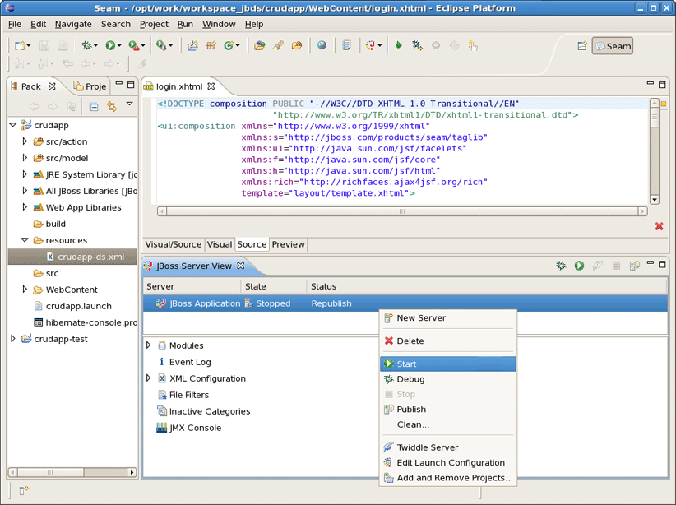676x505 pixels.
Task: Collapse the resources folder
Action: coord(25,240)
